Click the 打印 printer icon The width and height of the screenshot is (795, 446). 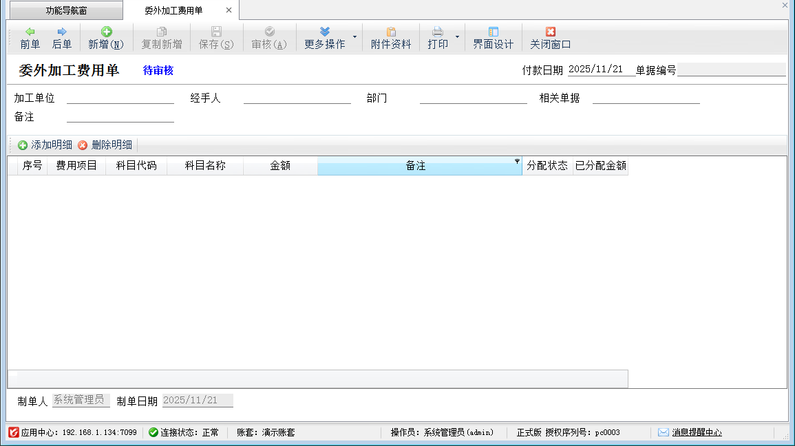pos(437,32)
